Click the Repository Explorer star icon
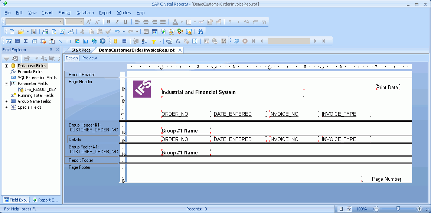 (x=189, y=32)
